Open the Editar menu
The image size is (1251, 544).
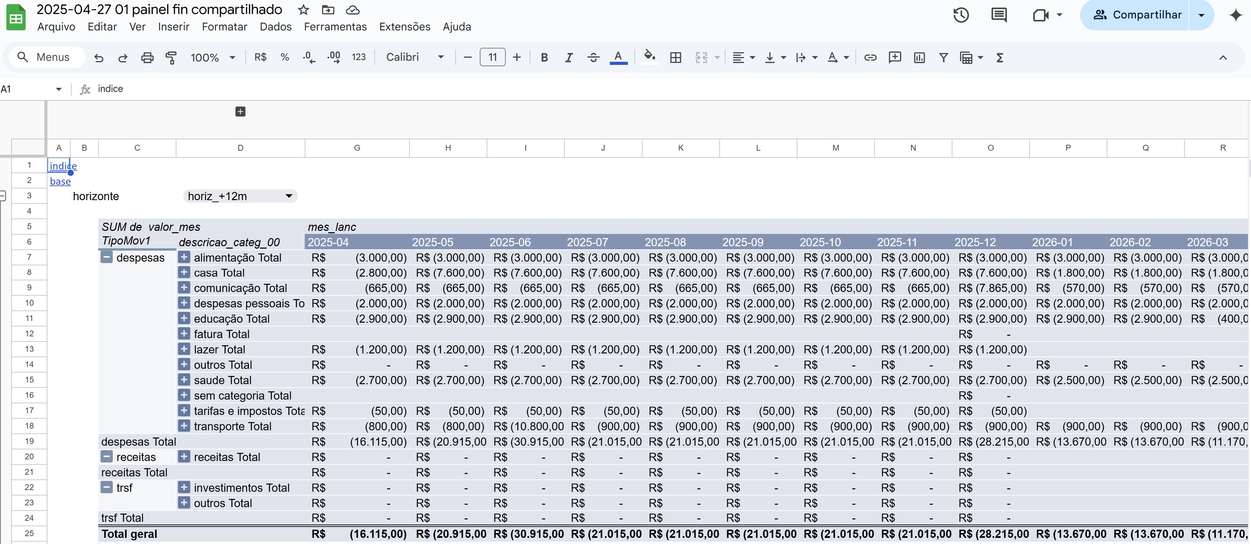102,27
